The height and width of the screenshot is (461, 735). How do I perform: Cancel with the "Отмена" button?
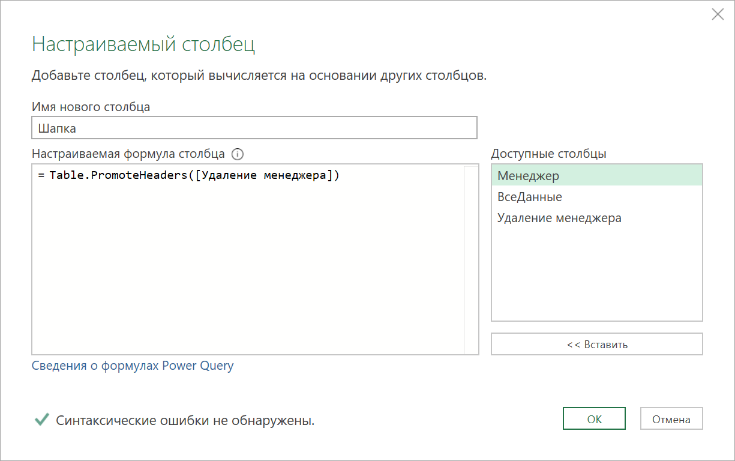click(671, 419)
